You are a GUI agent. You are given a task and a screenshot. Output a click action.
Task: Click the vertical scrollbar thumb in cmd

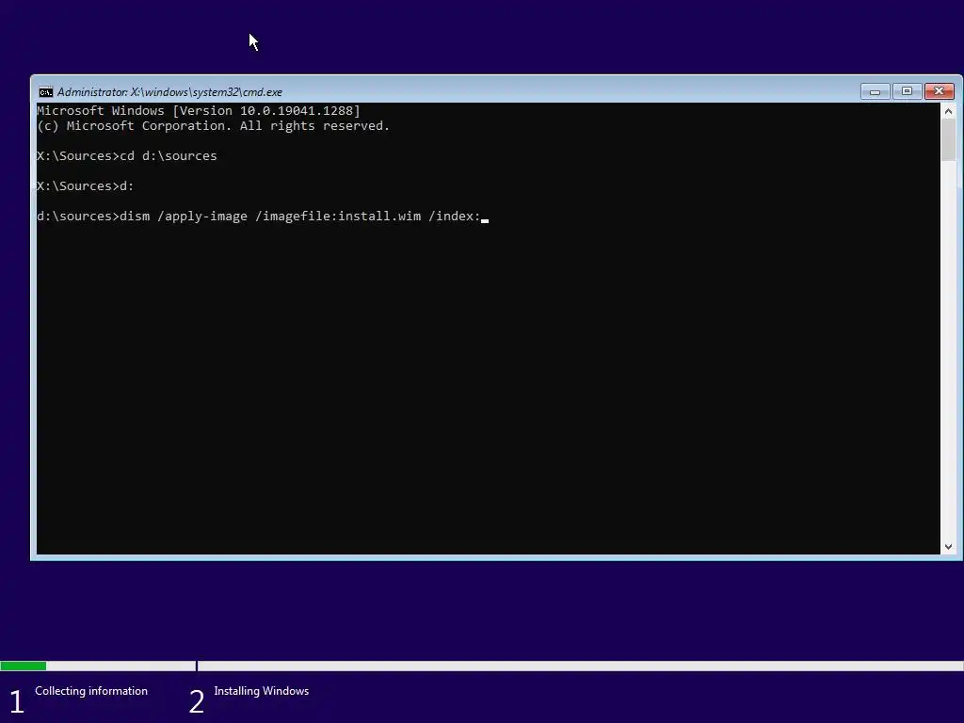[x=948, y=140]
